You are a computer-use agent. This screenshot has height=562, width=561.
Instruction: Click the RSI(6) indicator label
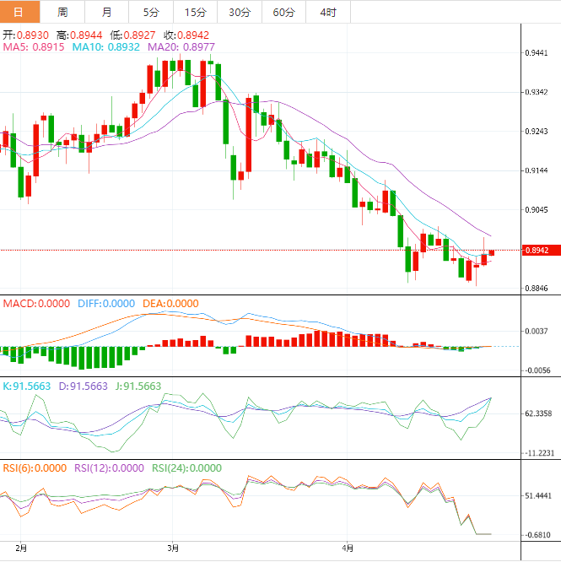[x=35, y=468]
